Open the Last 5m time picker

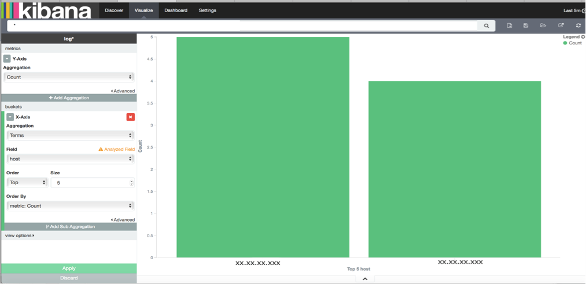point(574,10)
